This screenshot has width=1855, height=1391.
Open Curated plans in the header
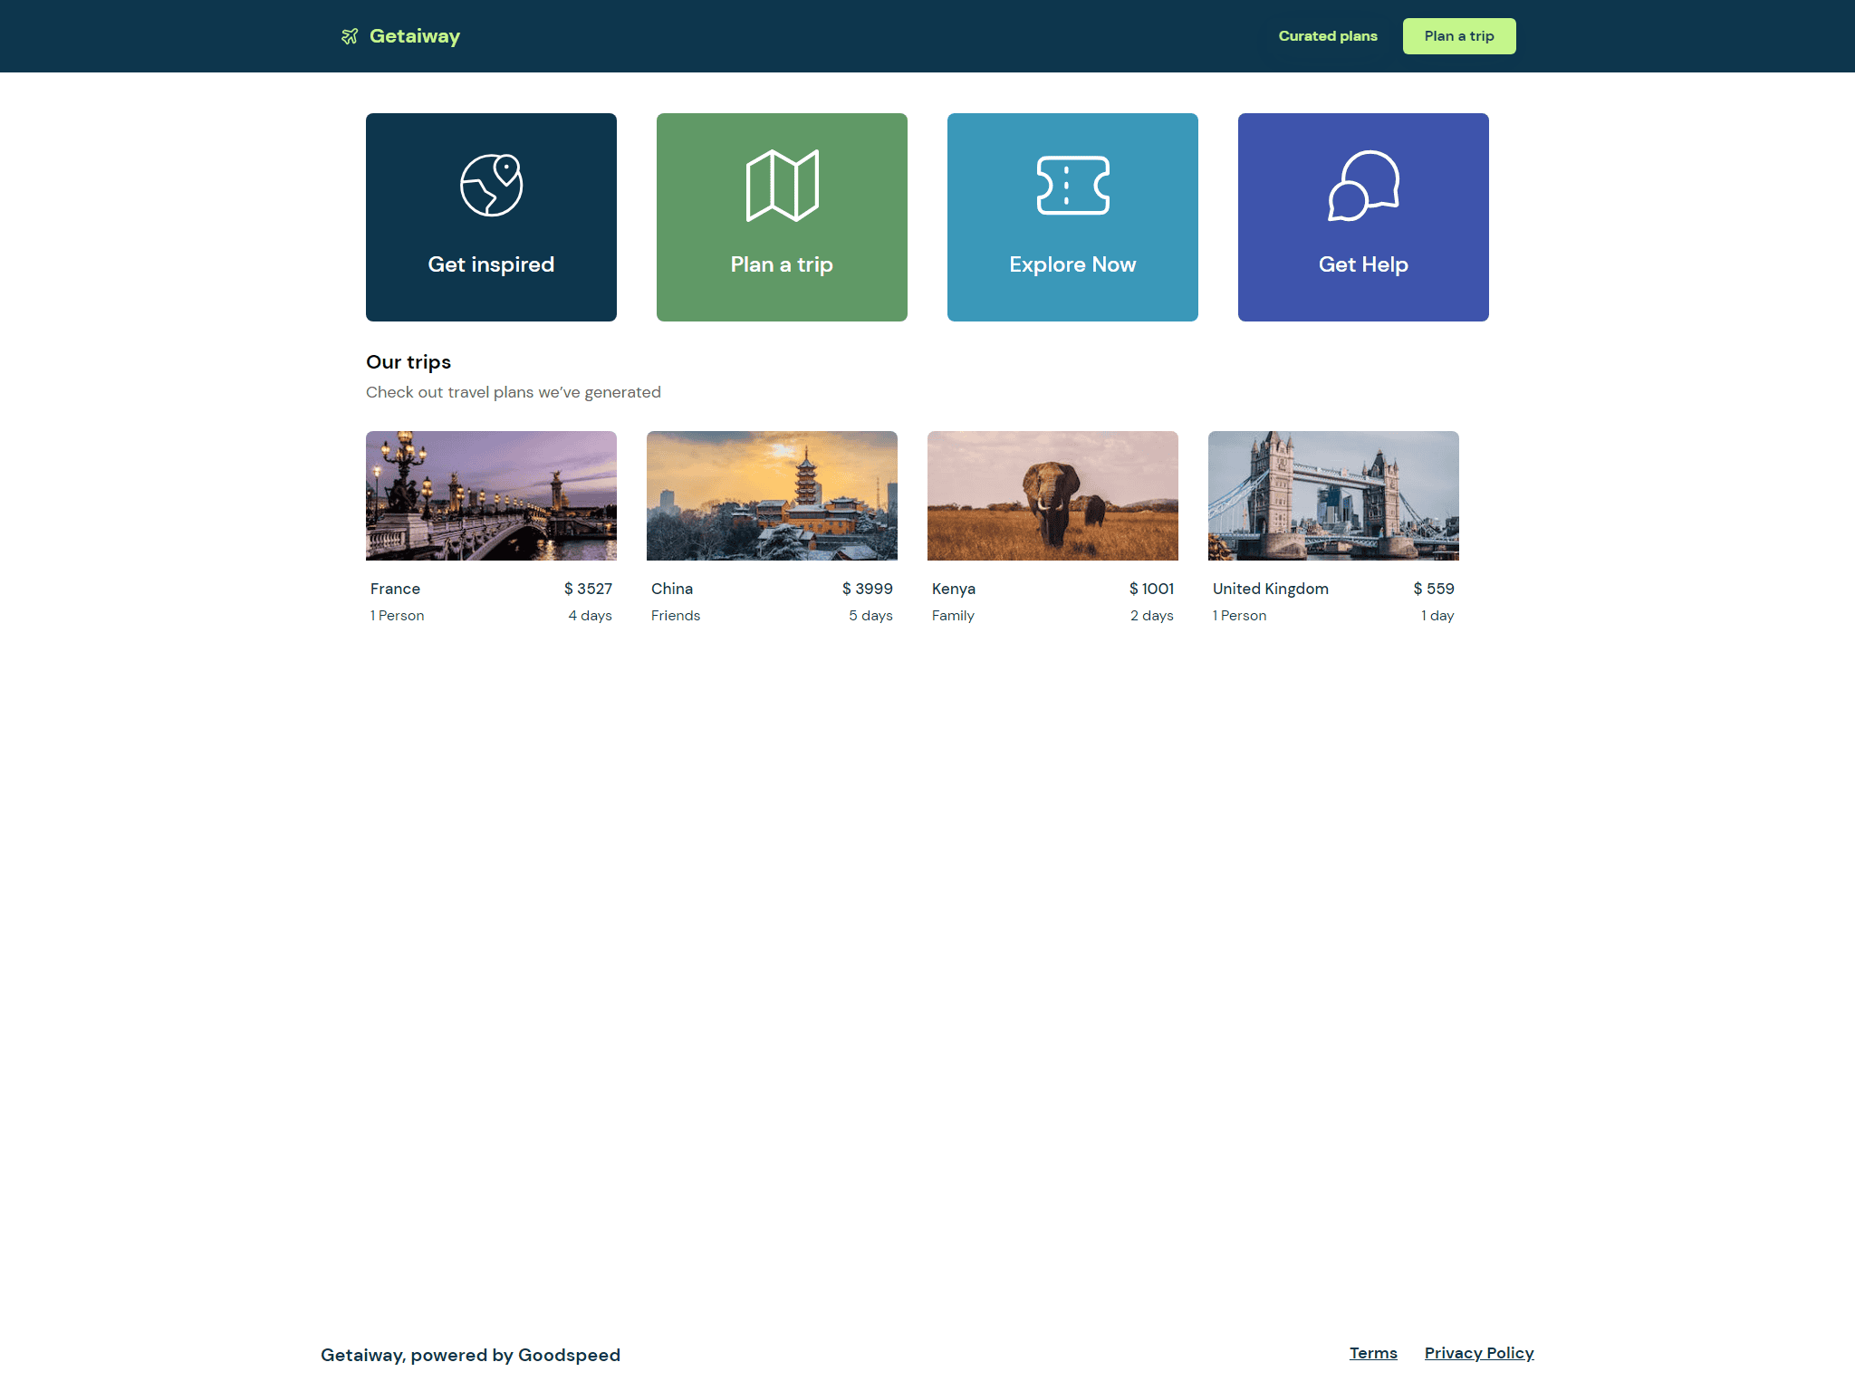tap(1328, 36)
